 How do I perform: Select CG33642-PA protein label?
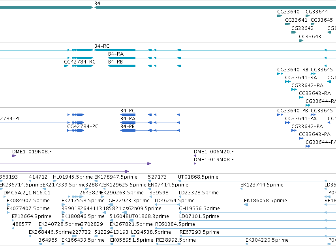click(x=307, y=127)
